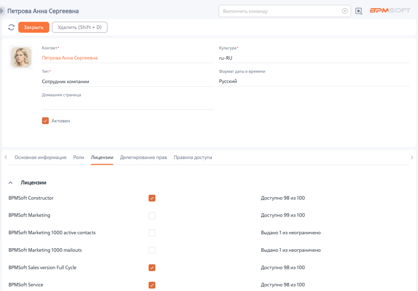
Task: Open the Культура dropdown field
Action: [314, 58]
